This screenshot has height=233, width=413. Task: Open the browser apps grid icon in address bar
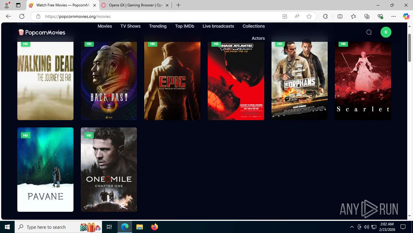285,16
